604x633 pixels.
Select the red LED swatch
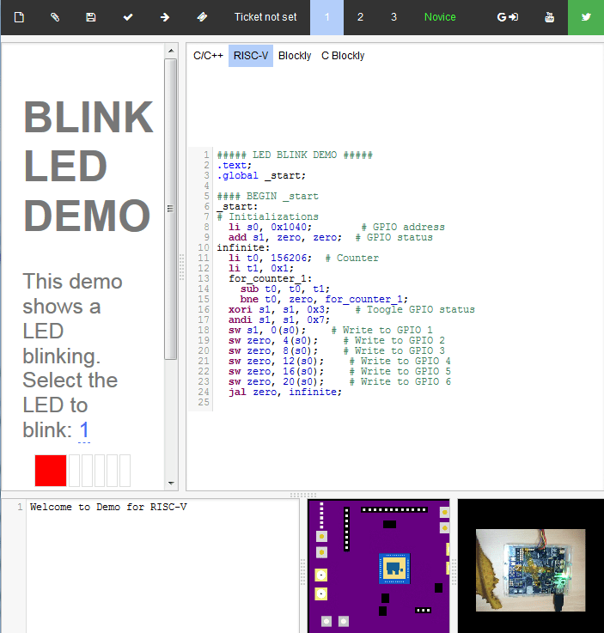pyautogui.click(x=51, y=471)
